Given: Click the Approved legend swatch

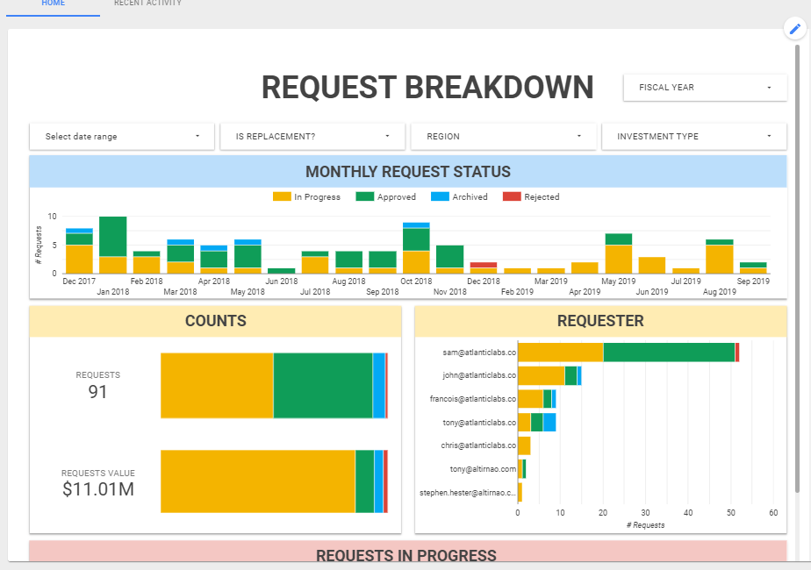Looking at the screenshot, I should click(x=364, y=197).
